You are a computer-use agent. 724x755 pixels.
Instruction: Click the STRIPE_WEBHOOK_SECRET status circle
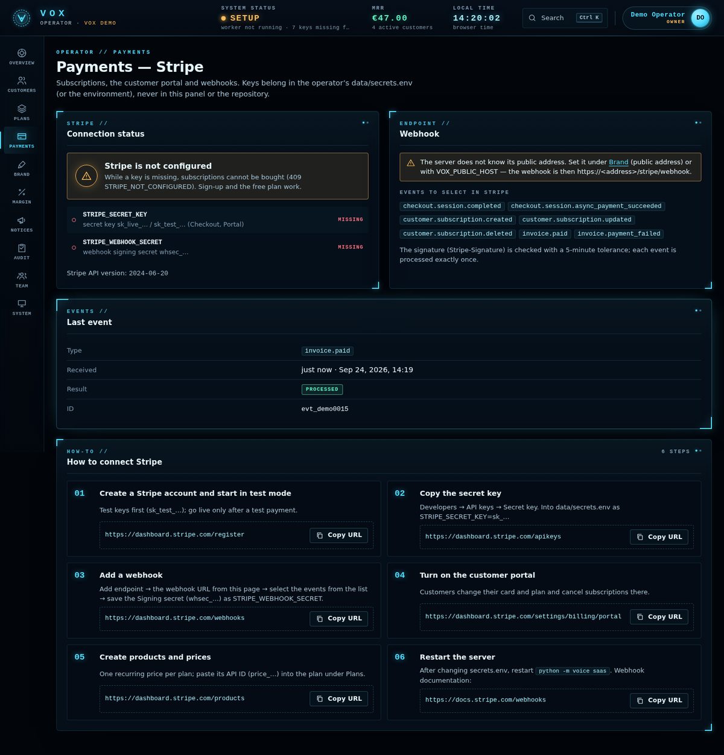(74, 248)
